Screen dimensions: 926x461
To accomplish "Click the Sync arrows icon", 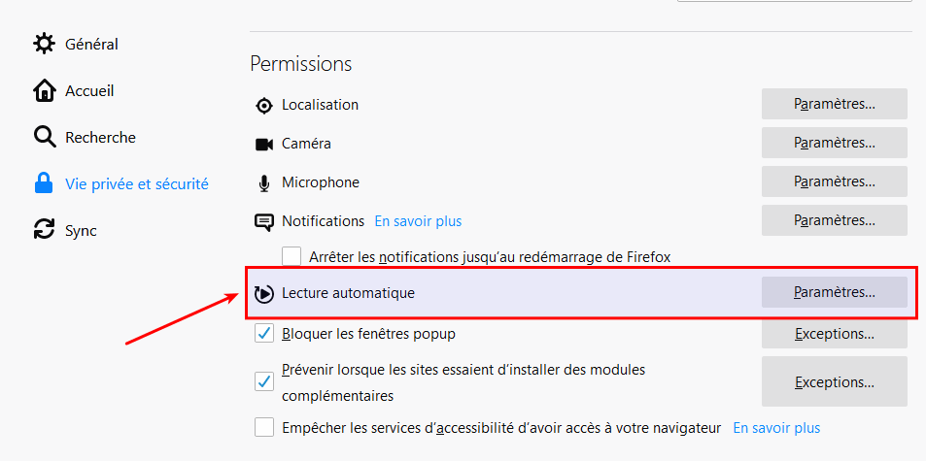I will (x=45, y=230).
